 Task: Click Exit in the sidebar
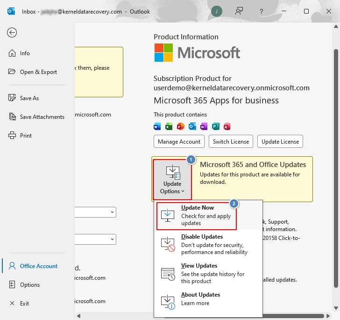point(19,303)
